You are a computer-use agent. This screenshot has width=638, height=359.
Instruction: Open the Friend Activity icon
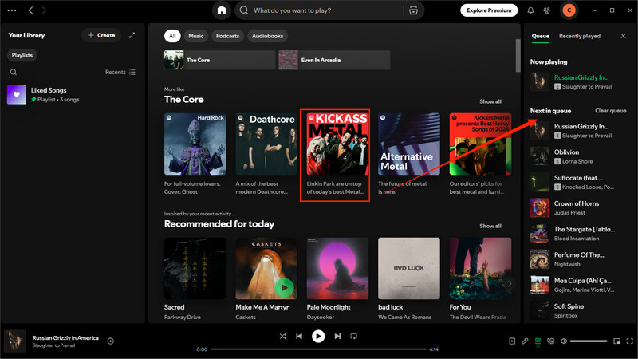(546, 10)
